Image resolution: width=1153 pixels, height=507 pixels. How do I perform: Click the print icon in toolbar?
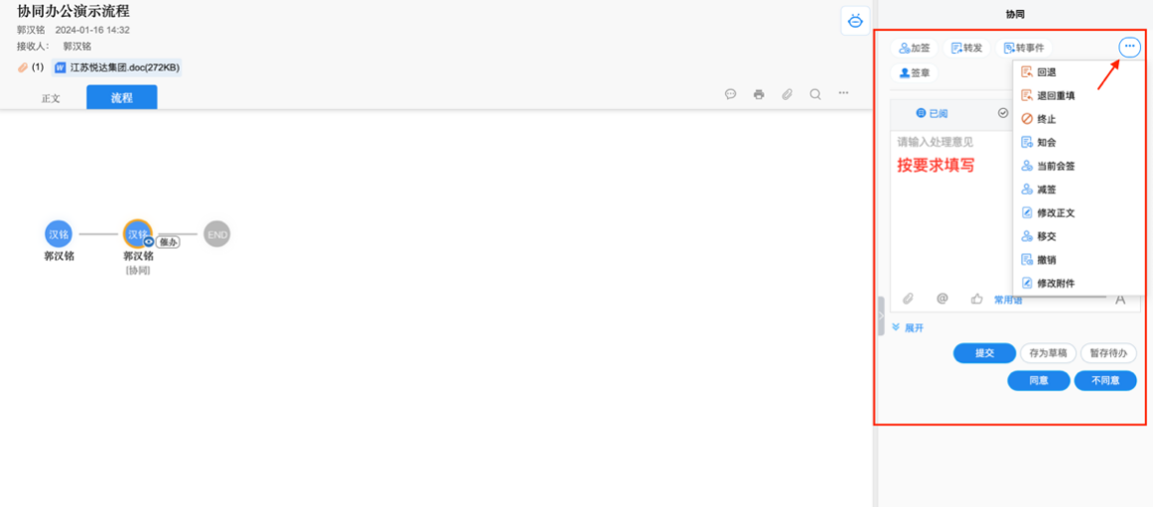pos(759,94)
